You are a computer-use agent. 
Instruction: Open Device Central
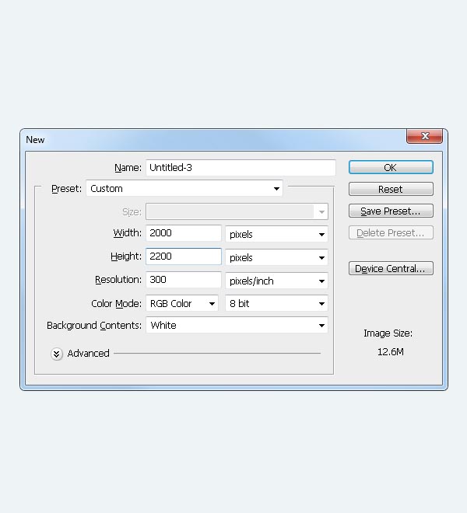tap(391, 268)
